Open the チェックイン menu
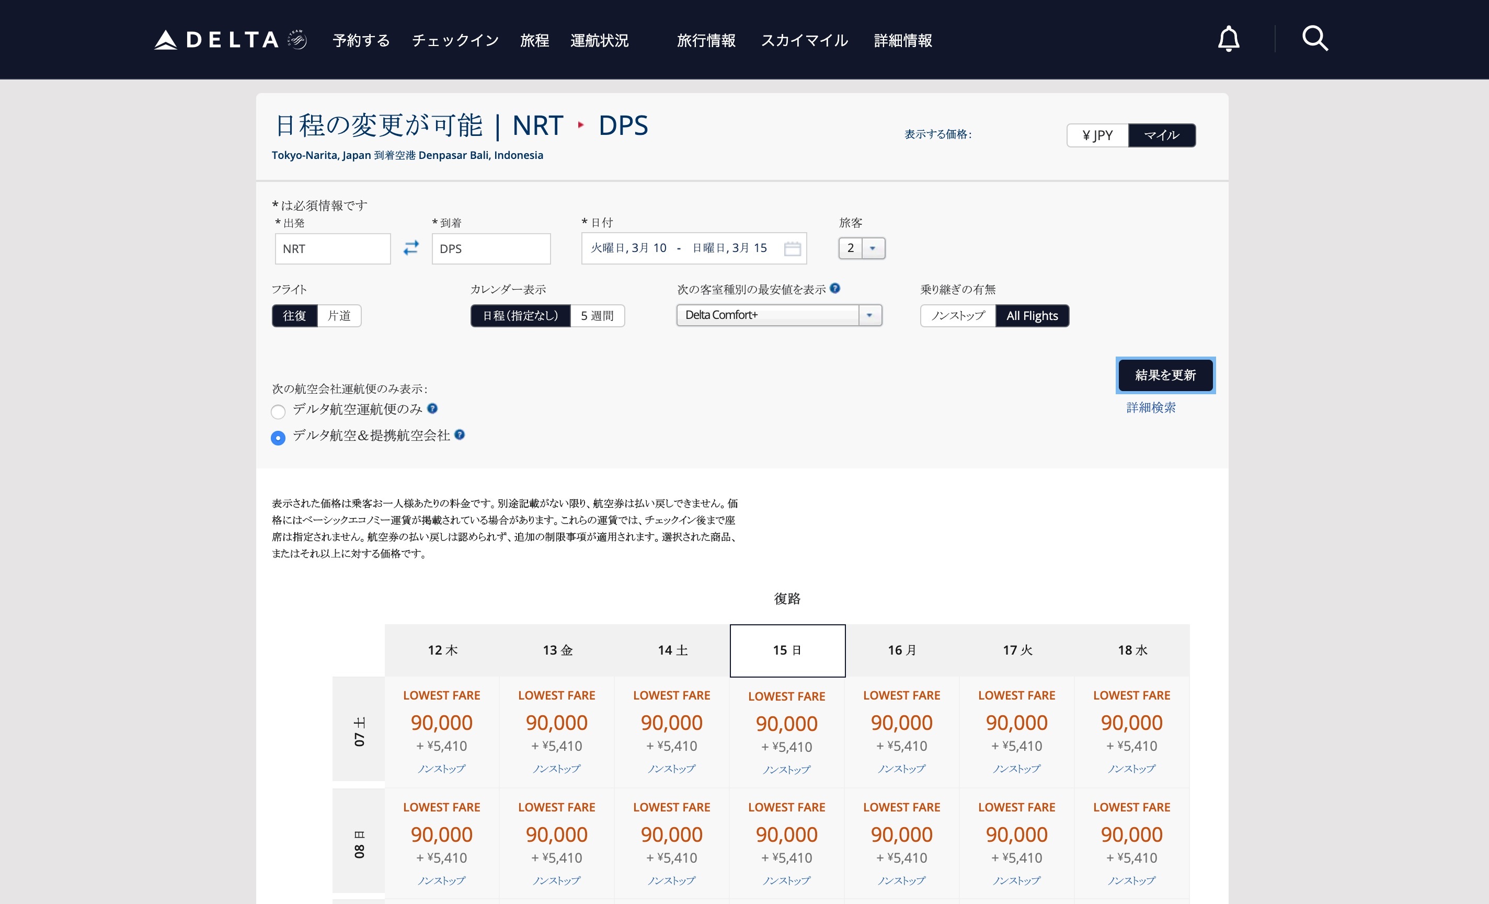Screen dimensions: 1489x904 click(455, 40)
